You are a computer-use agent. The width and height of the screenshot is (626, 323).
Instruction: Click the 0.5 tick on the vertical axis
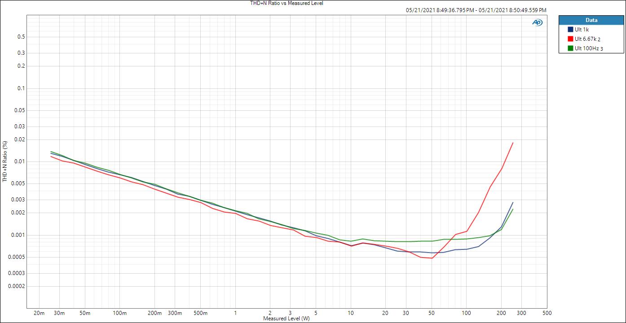pos(21,37)
